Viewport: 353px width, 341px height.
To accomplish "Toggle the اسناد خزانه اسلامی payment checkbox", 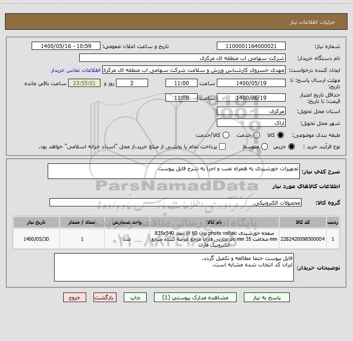I will (x=222, y=146).
